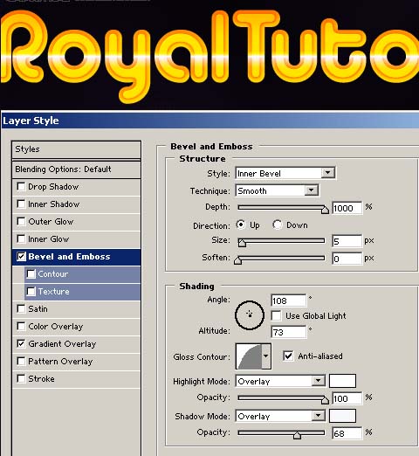Expand the Style dropdown showing Inner Bevel
The width and height of the screenshot is (419, 456).
click(285, 173)
